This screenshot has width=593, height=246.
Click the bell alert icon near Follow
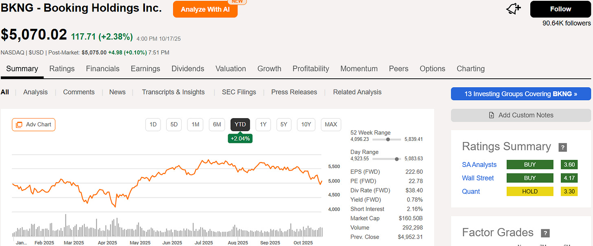point(513,9)
